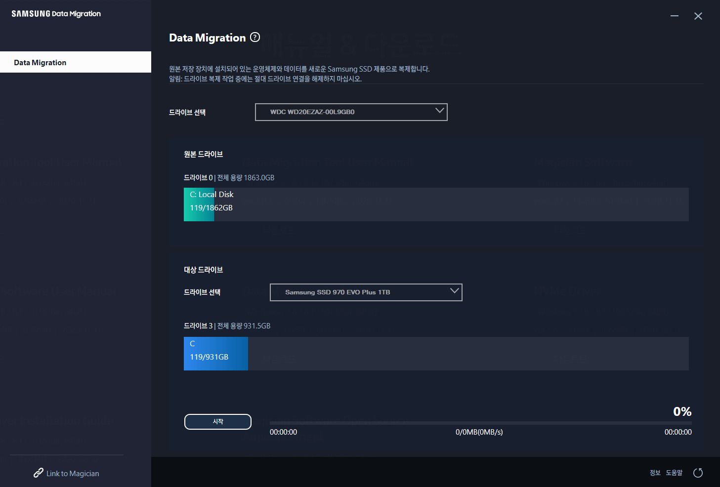Screen dimensions: 720x487
Task: Click the migration progress bar
Action: click(480, 423)
